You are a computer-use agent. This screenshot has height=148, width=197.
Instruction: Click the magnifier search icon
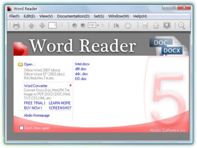182,26
